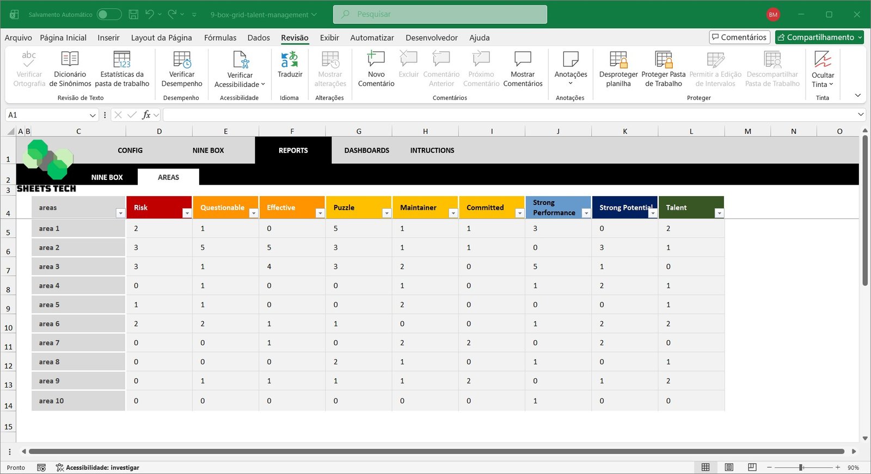This screenshot has height=474, width=871.
Task: Click the save disk icon in title bar
Action: (x=133, y=15)
